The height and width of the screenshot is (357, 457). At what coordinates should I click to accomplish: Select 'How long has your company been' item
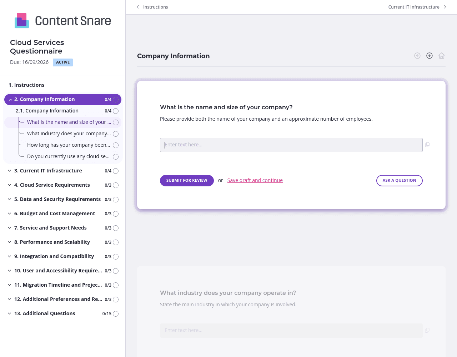[x=69, y=145]
